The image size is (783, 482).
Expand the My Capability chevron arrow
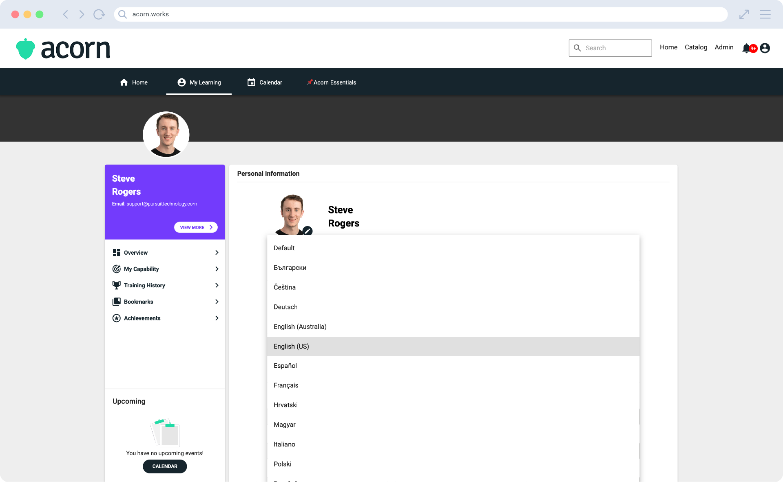pyautogui.click(x=217, y=269)
